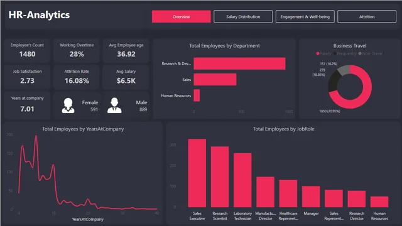Click the Total Employees by JobRole title
The width and height of the screenshot is (402, 226).
point(283,129)
